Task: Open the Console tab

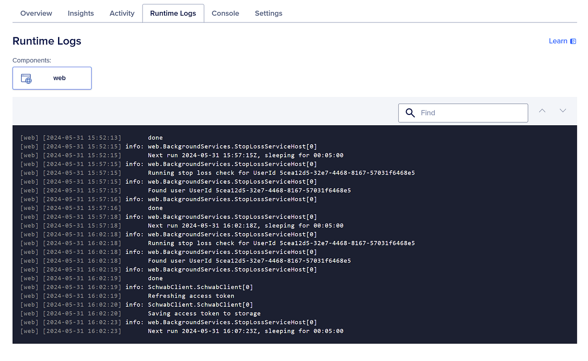Action: click(225, 13)
